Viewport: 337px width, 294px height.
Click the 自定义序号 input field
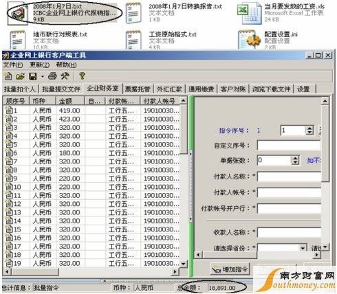[x=289, y=146]
